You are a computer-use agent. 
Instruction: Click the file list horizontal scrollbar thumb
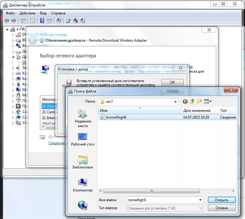(x=151, y=191)
